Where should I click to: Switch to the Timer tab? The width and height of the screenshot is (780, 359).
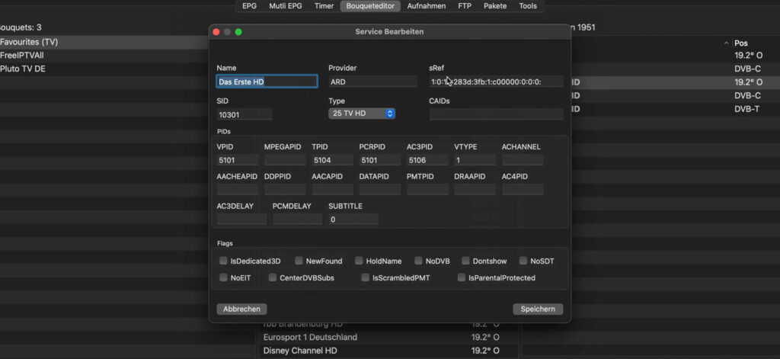(x=324, y=6)
